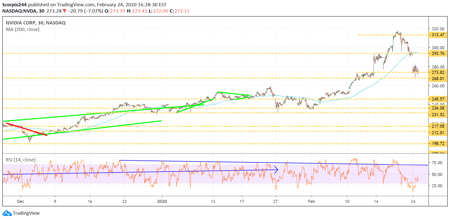Viewport: 450px width, 220px height.
Task: Click the opening price O:273.19
Action: click(115, 11)
